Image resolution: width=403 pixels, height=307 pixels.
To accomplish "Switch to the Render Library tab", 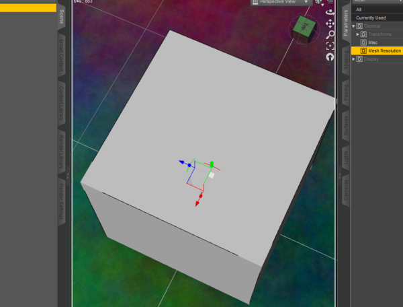I will pos(61,151).
